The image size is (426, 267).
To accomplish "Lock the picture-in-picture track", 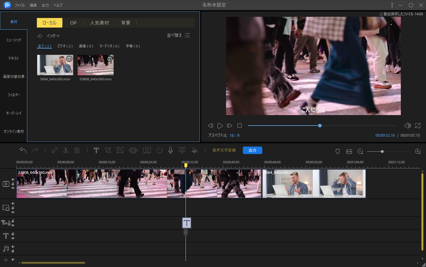I will coord(13,208).
